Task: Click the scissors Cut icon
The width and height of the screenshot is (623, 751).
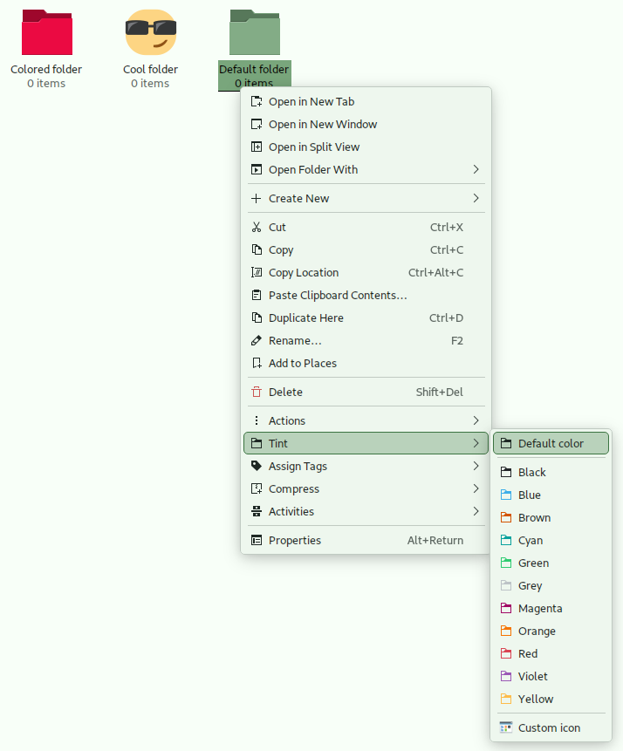Action: click(257, 227)
